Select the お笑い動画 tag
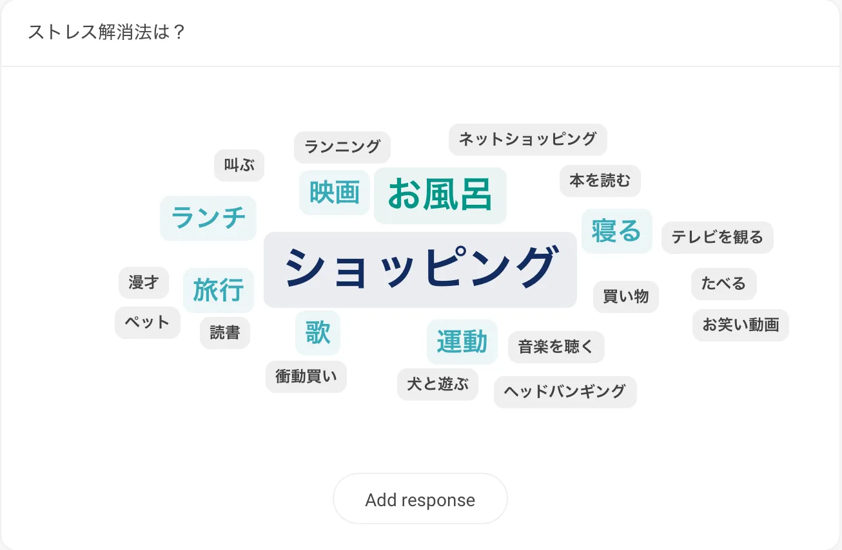Screen dimensions: 842x550 pyautogui.click(x=740, y=325)
